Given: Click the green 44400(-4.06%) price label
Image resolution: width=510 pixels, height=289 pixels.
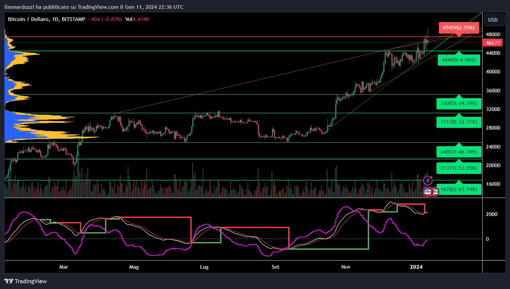Looking at the screenshot, I should click(x=459, y=60).
